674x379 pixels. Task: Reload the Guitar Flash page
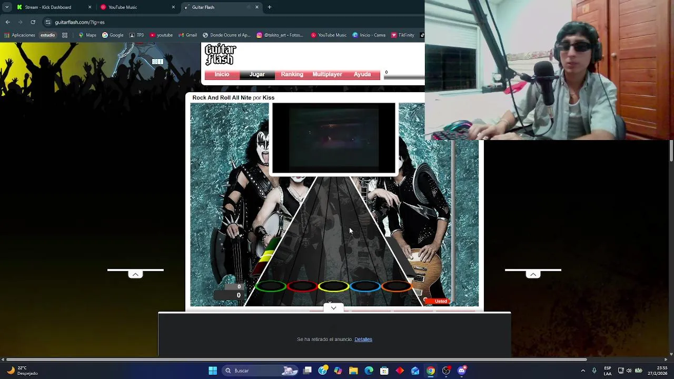[33, 22]
